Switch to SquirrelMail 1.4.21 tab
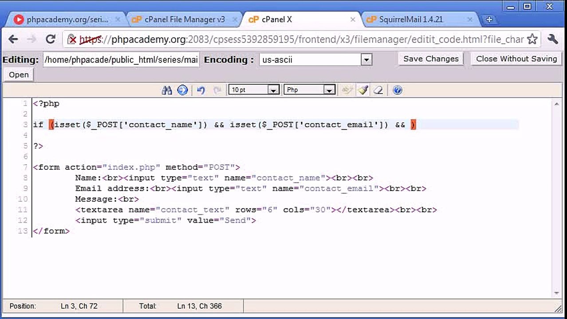Viewport: 567px width, 319px height. 419,19
